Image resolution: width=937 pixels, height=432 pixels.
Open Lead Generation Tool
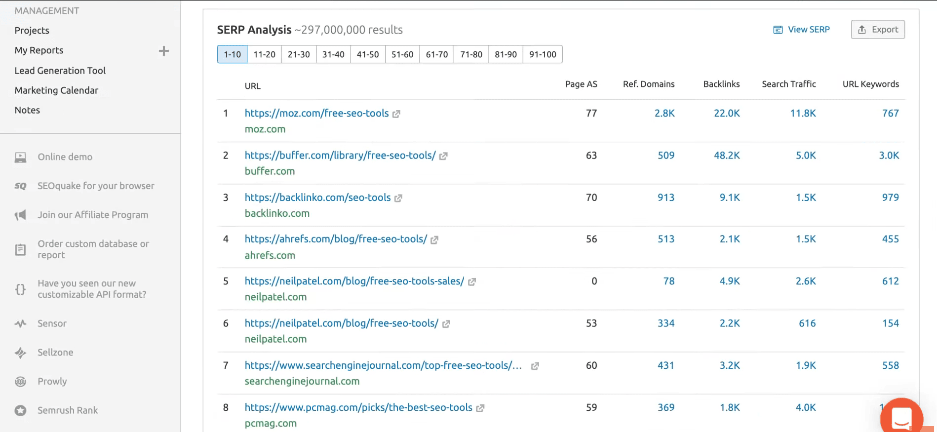click(60, 71)
